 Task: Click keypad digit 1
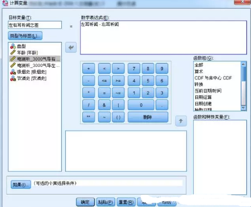[134, 93]
